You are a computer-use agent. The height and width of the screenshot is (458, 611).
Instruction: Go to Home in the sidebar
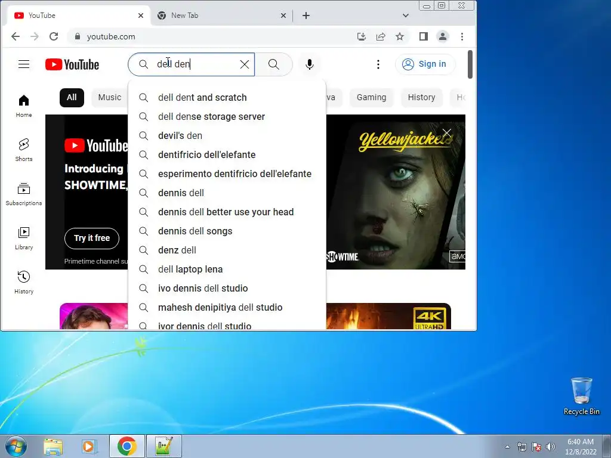(24, 106)
